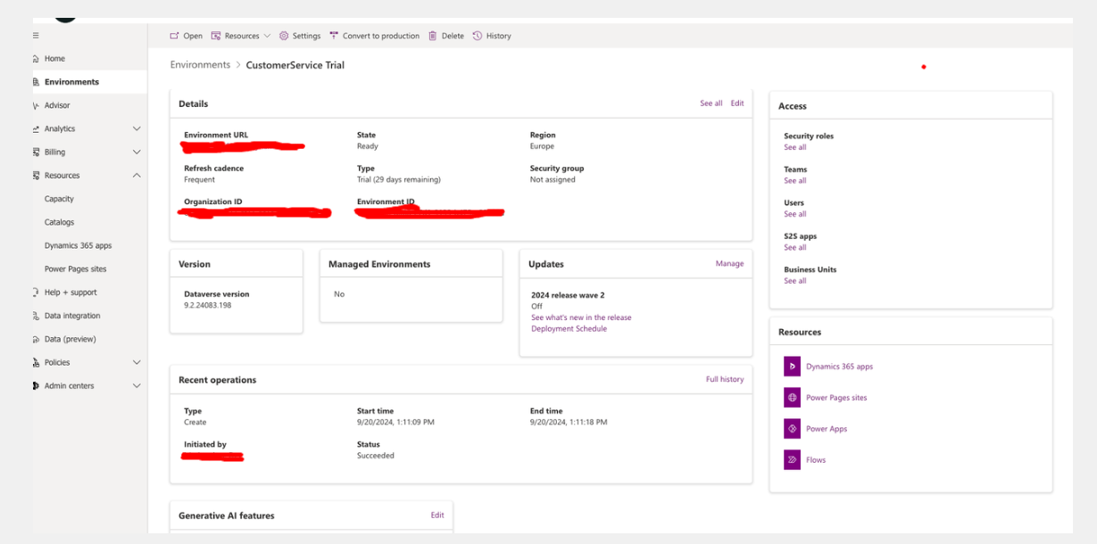Image resolution: width=1097 pixels, height=544 pixels.
Task: Click the Settings gear icon in toolbar
Action: click(x=284, y=36)
